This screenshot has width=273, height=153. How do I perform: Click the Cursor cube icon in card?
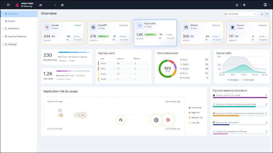point(232,27)
